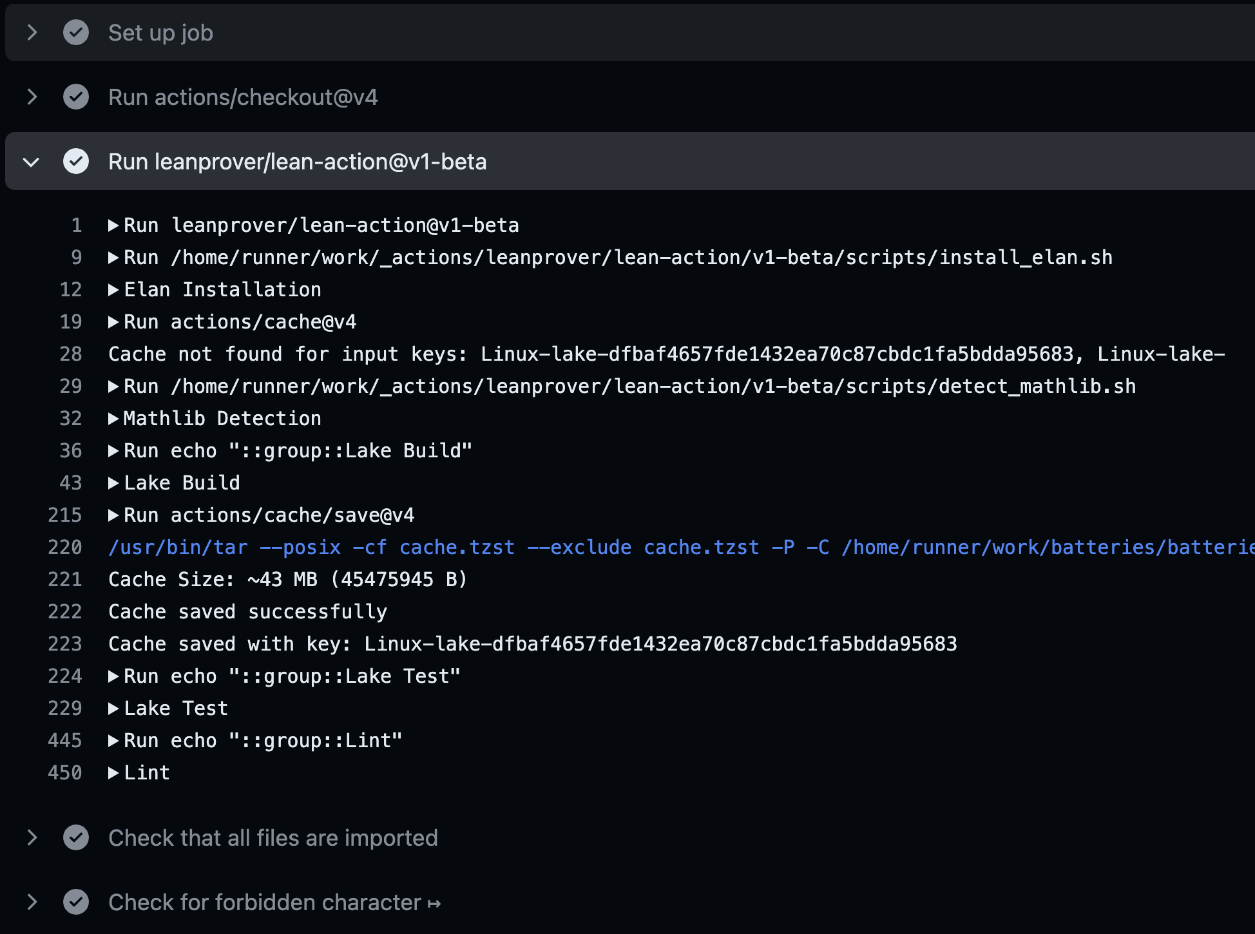This screenshot has width=1255, height=934.
Task: Click "Run leanprover/lean-action@v1-beta" step header title
Action: tap(297, 162)
